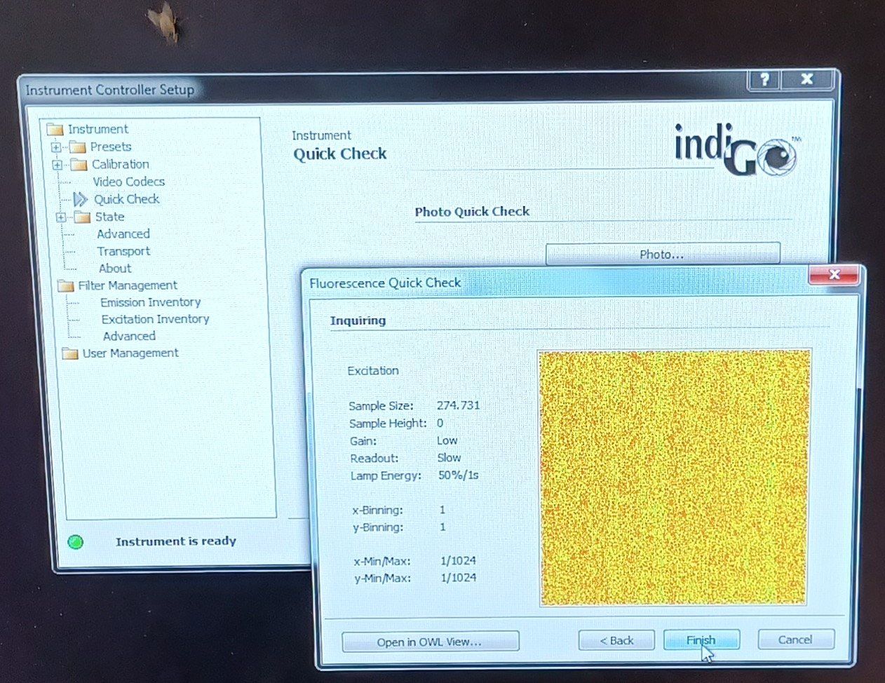Select Video Codecs in the tree

[129, 182]
